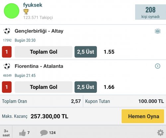The height and width of the screenshot is (138, 166).
Task: Tap the trophy icon under fyuksek
Action: coord(26,12)
